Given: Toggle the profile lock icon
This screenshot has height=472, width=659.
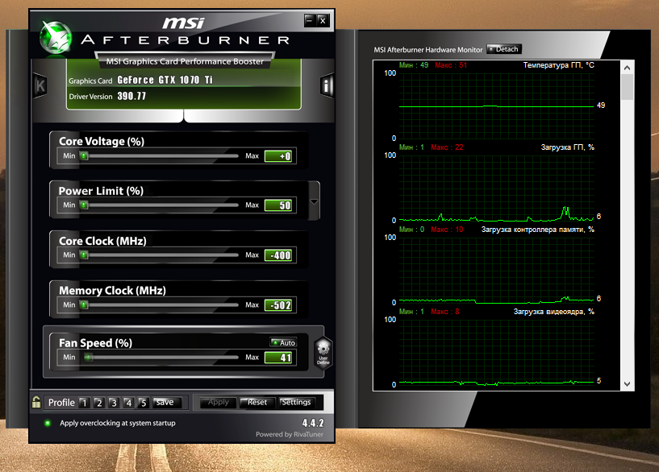Looking at the screenshot, I should coord(36,402).
